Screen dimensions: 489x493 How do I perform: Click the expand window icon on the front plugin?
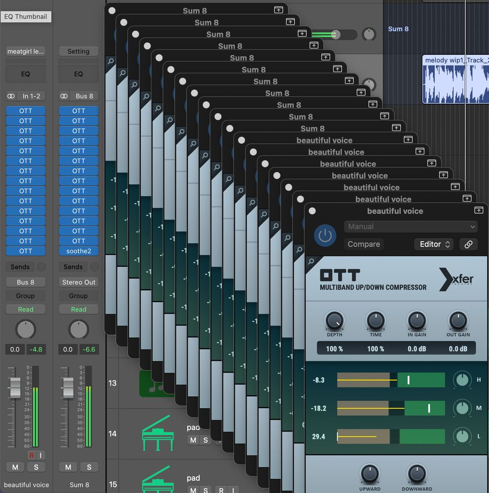tap(478, 211)
